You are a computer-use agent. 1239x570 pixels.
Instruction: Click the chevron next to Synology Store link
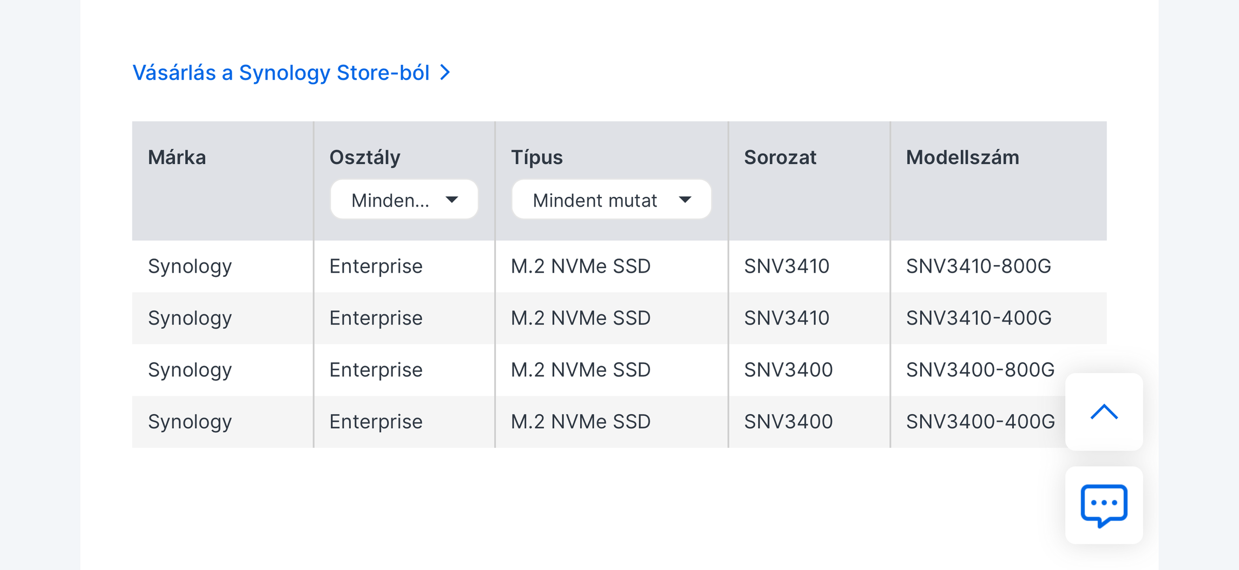[x=445, y=72]
